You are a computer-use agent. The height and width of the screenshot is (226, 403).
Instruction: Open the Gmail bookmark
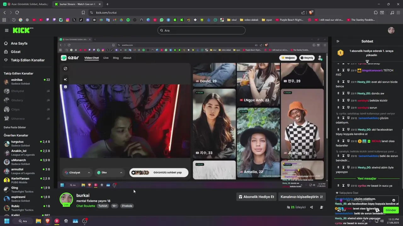pos(115,20)
